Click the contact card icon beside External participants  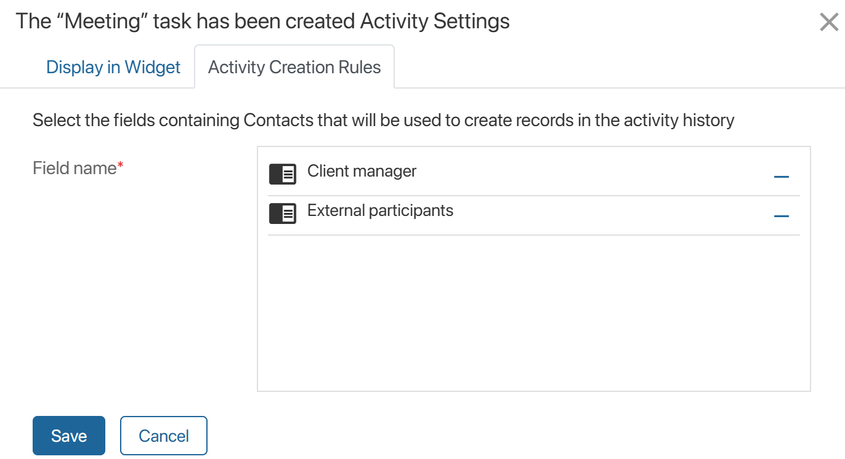[x=283, y=214]
